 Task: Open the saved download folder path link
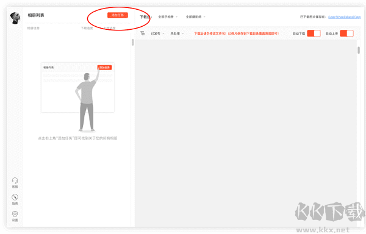coord(344,17)
